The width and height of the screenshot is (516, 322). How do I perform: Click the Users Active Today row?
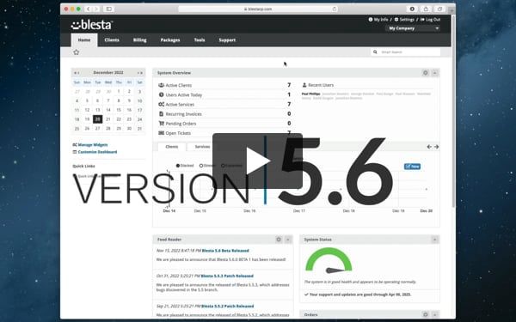click(x=224, y=94)
